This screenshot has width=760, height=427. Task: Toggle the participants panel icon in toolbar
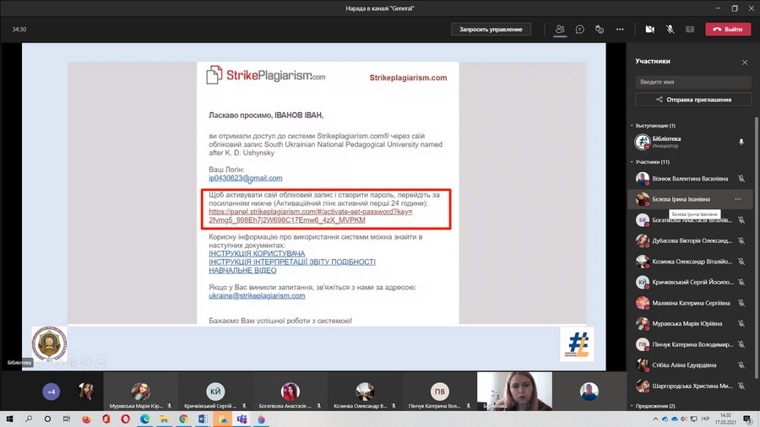(560, 30)
